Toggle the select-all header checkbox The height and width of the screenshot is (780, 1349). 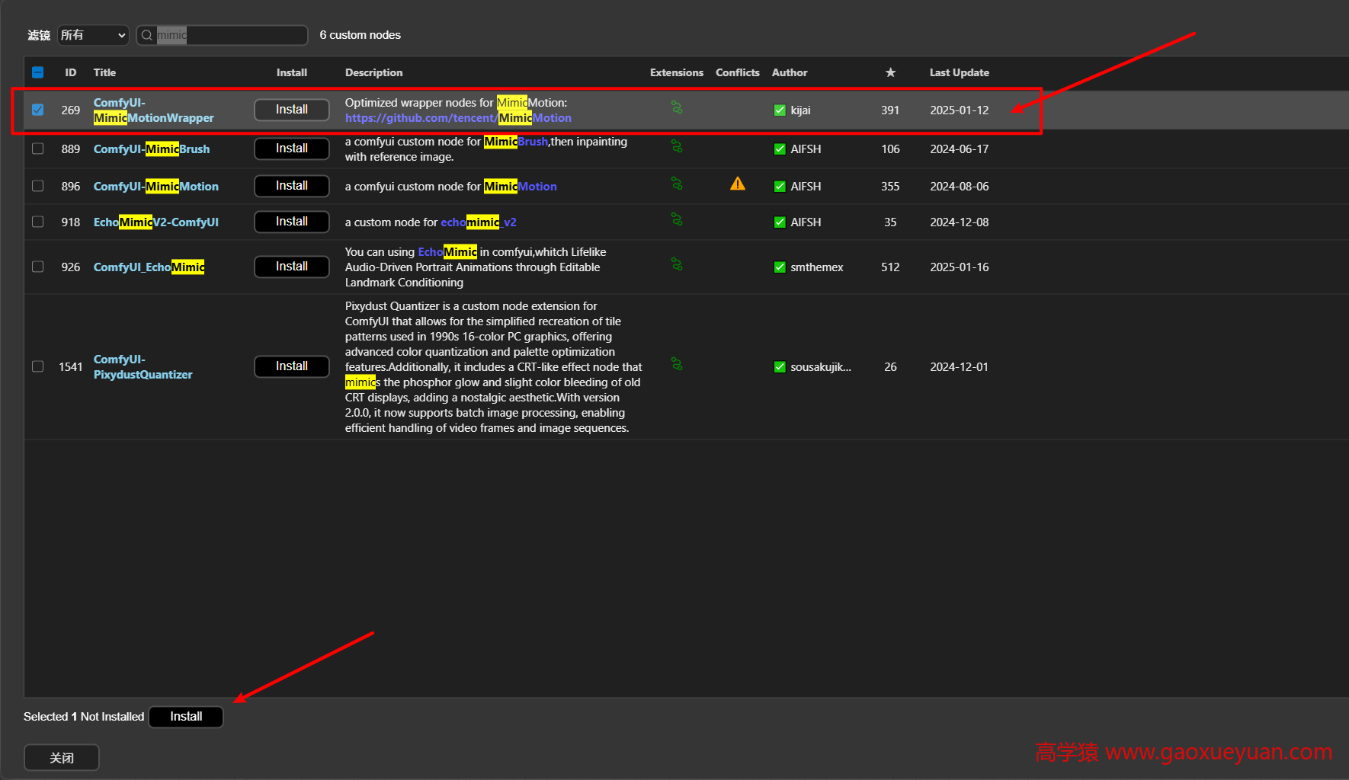[x=37, y=72]
